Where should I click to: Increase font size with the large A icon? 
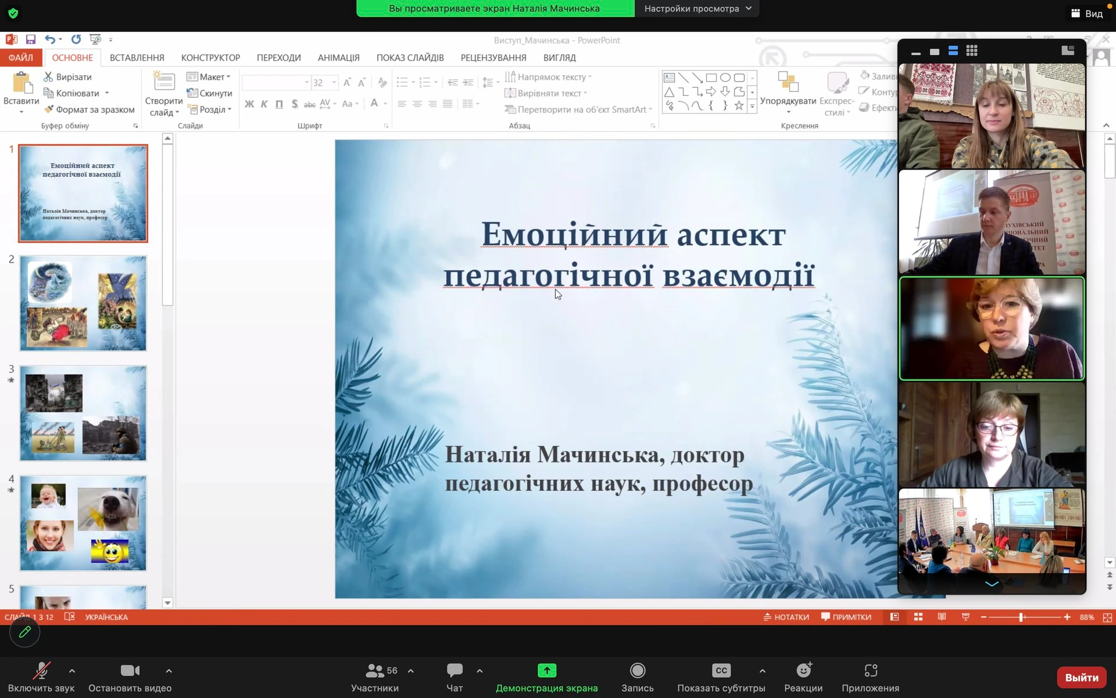[x=347, y=82]
